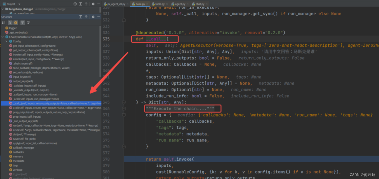Toggle autoscroll from source in Structure toolbar
The height and width of the screenshot is (179, 379).
pos(28,23)
